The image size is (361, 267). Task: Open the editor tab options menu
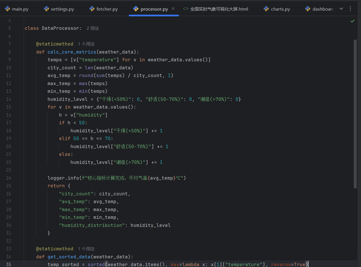coord(351,9)
